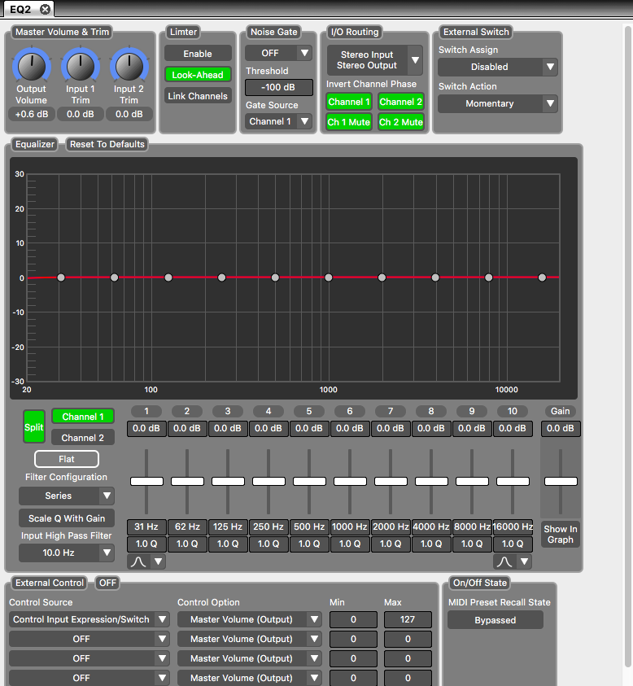Image resolution: width=633 pixels, height=686 pixels.
Task: Click the band 10 slider handle
Action: click(513, 481)
